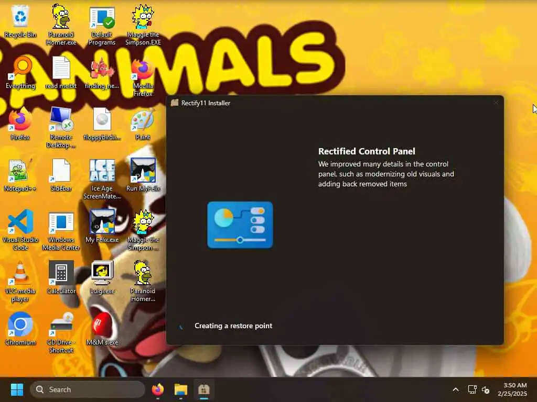Viewport: 537px width, 402px height.
Task: Click the muted volume tray icon
Action: click(x=485, y=389)
